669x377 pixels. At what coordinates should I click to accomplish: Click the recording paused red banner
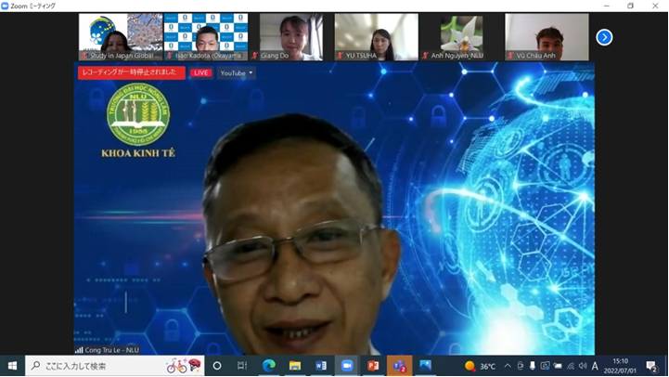(131, 72)
